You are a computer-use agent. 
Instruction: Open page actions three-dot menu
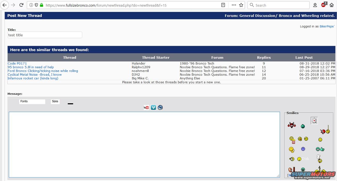(234, 5)
